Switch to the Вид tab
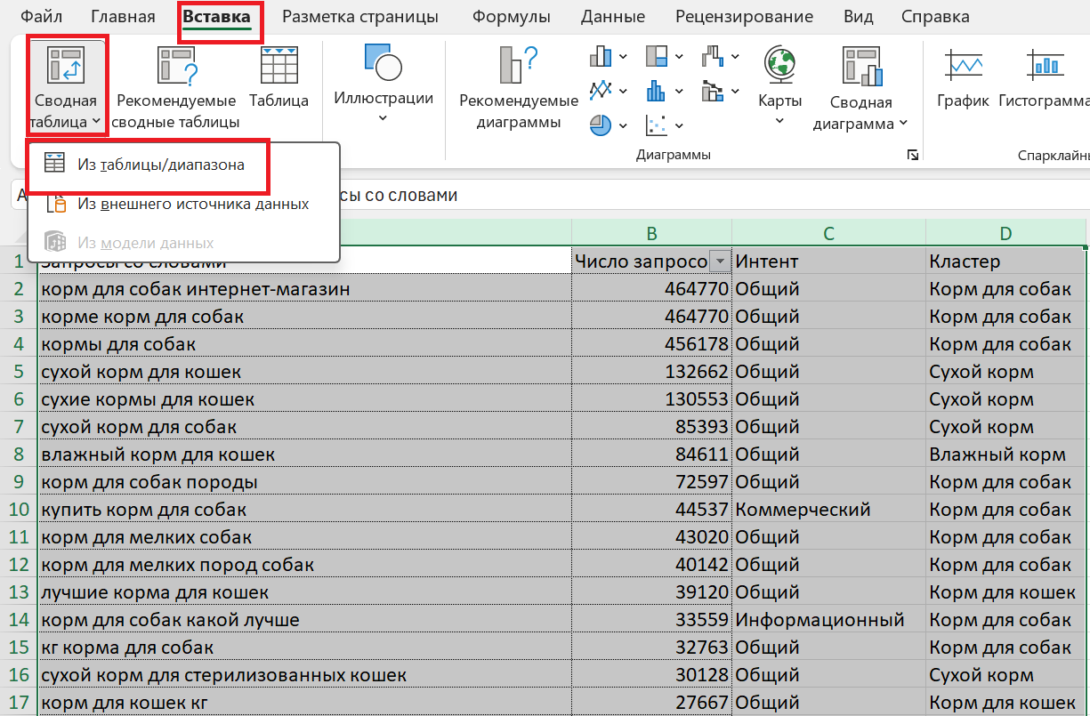Viewport: 1090px width, 716px height. (x=858, y=17)
